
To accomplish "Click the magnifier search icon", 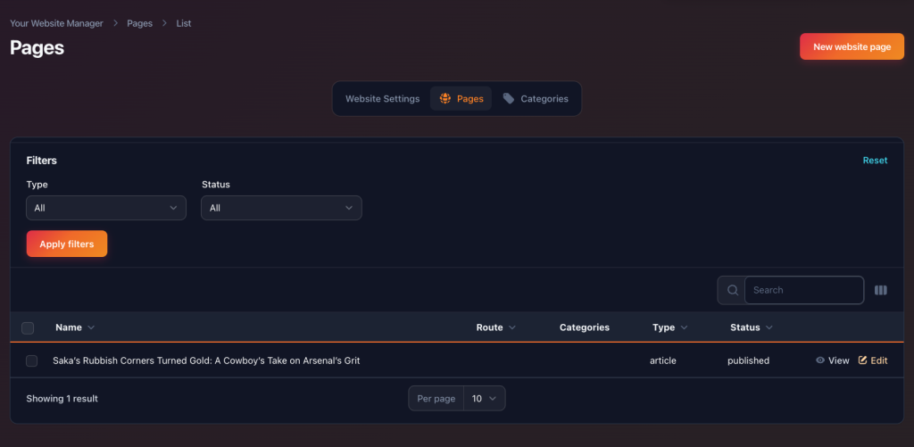I will point(732,290).
